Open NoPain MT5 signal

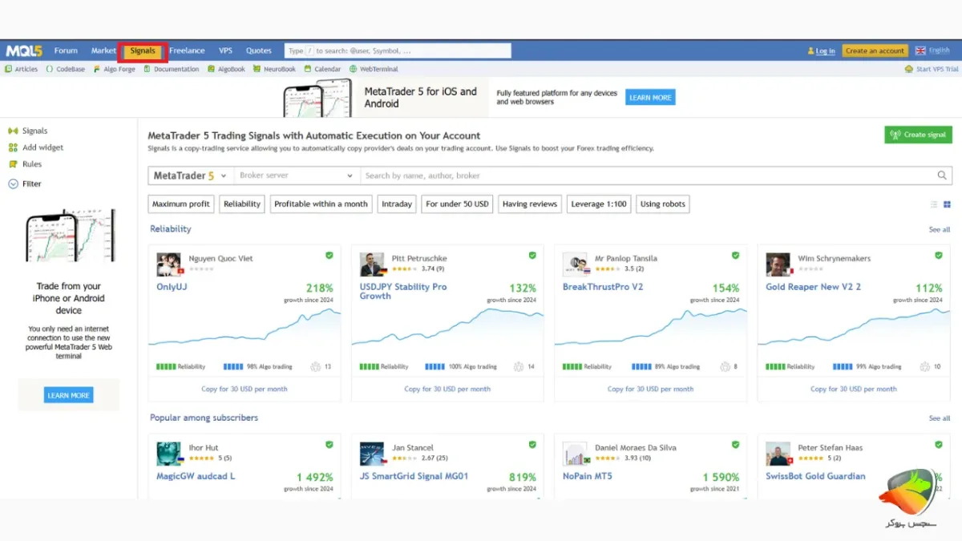pyautogui.click(x=587, y=476)
